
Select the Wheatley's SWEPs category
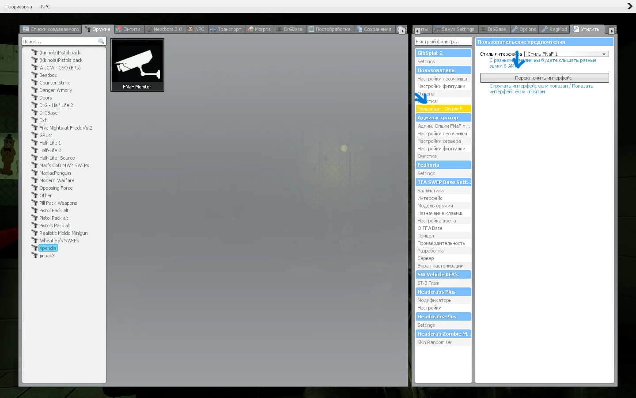click(59, 241)
